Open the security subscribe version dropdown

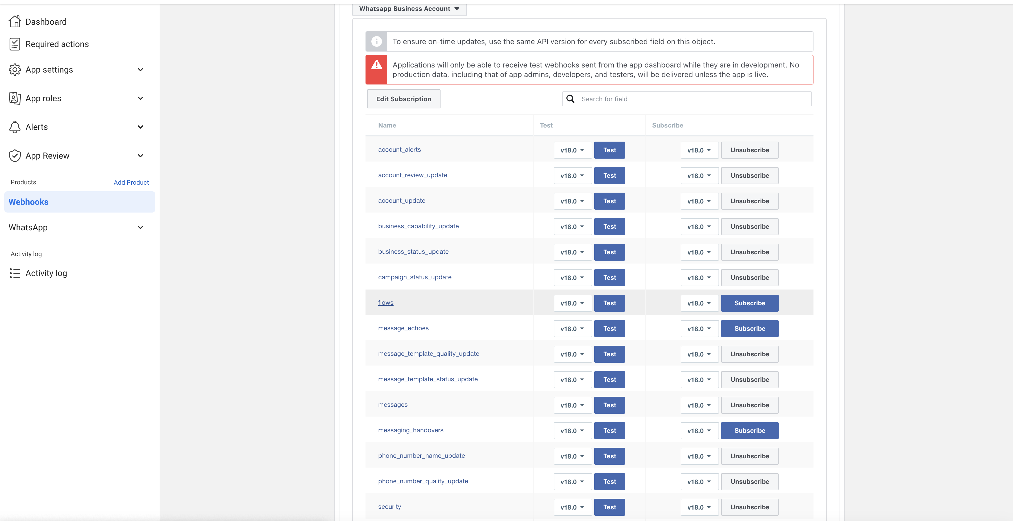[x=699, y=507]
